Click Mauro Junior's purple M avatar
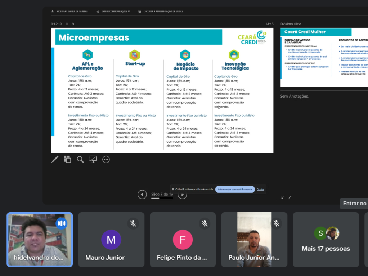The width and height of the screenshot is (368, 276). [x=111, y=240]
